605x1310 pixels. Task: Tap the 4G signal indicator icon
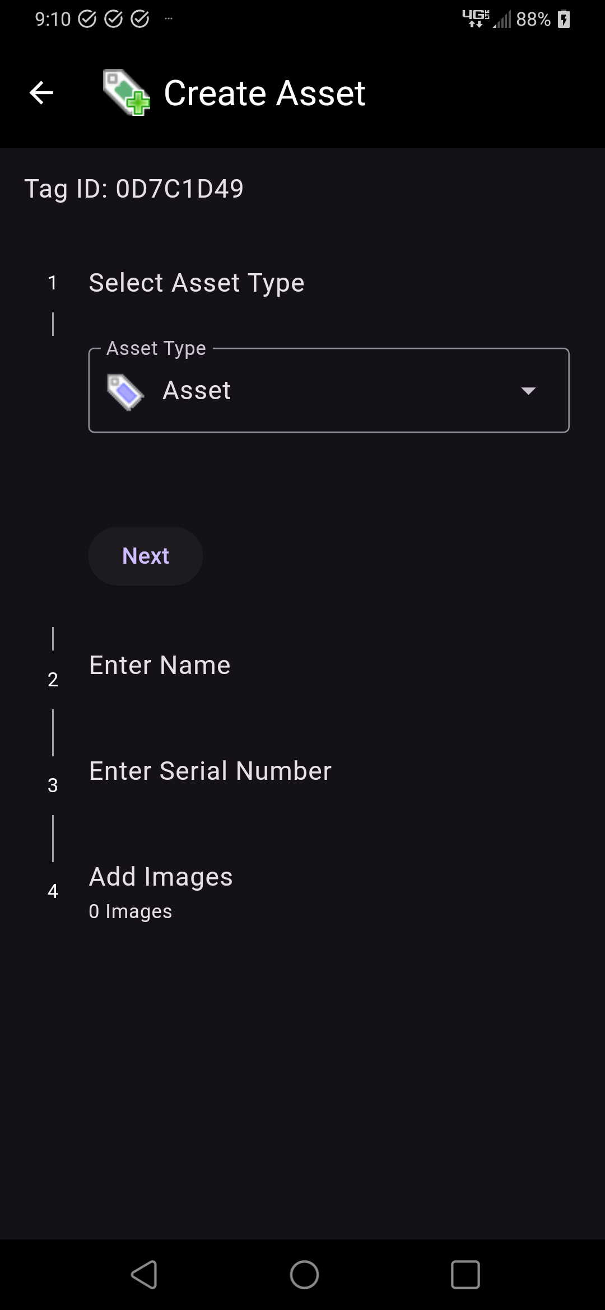tap(475, 19)
